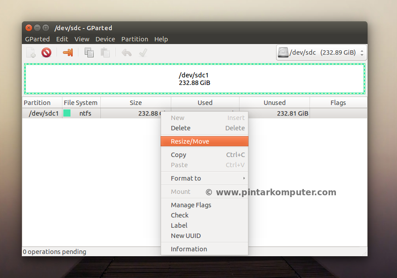Open the View menu
Screen dimensions: 397x278
82,39
